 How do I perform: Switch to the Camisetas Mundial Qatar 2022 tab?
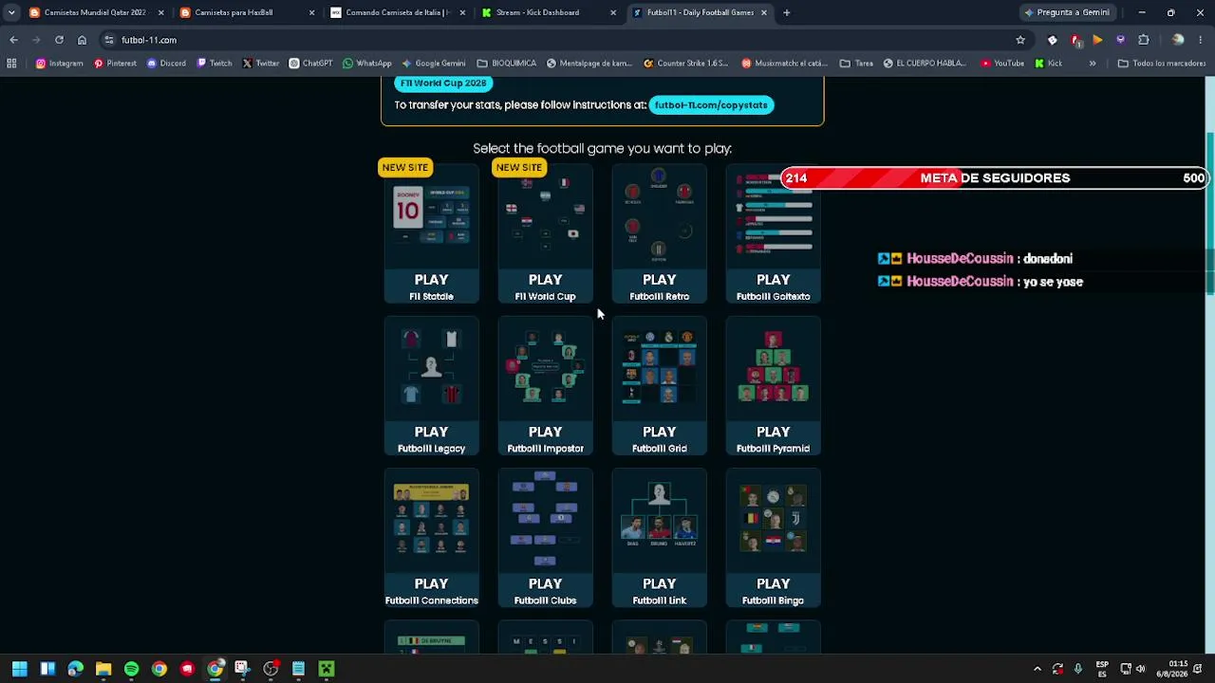click(95, 12)
